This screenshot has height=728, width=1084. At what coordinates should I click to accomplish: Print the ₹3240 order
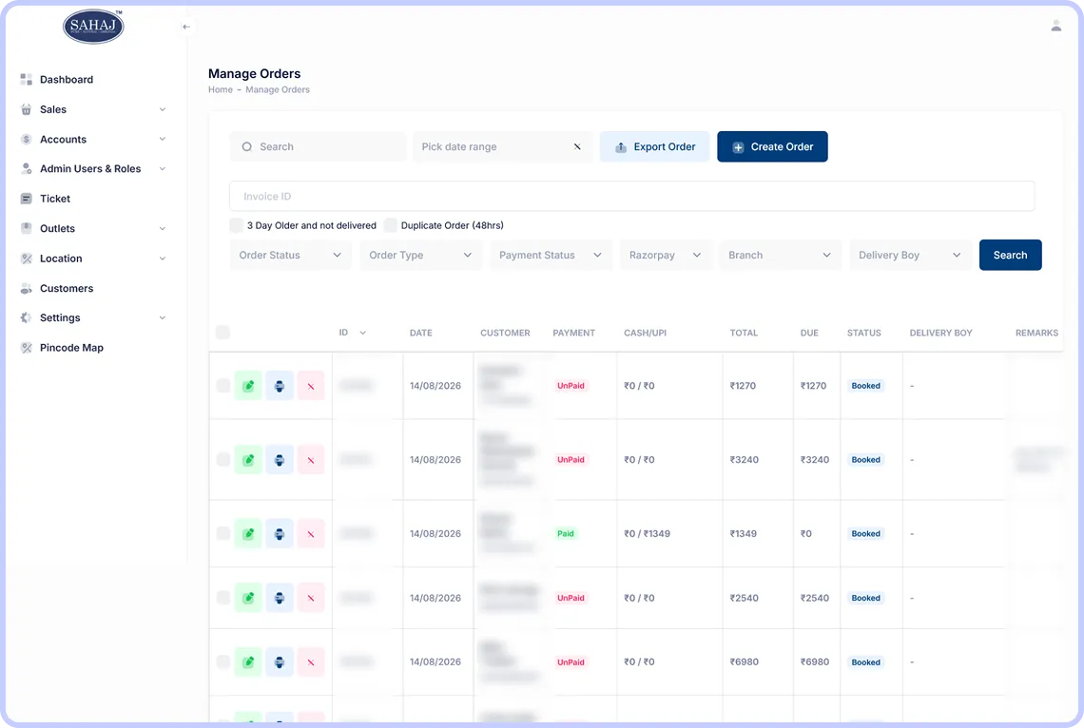tap(280, 460)
